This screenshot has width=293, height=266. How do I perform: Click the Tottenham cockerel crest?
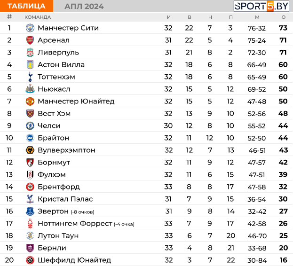[30, 77]
